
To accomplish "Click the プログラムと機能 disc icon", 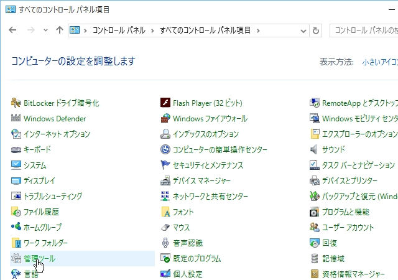I will coord(314,212).
